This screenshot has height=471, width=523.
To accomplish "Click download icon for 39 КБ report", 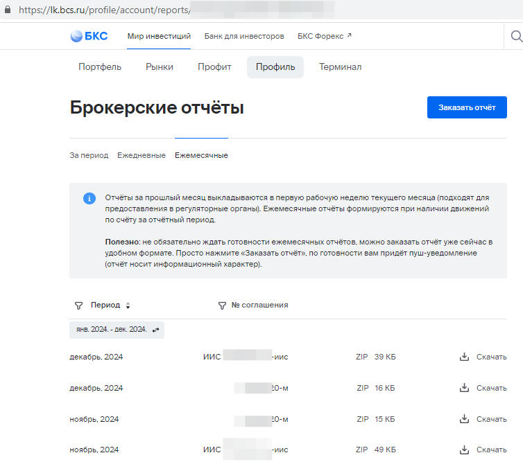I will (x=464, y=357).
